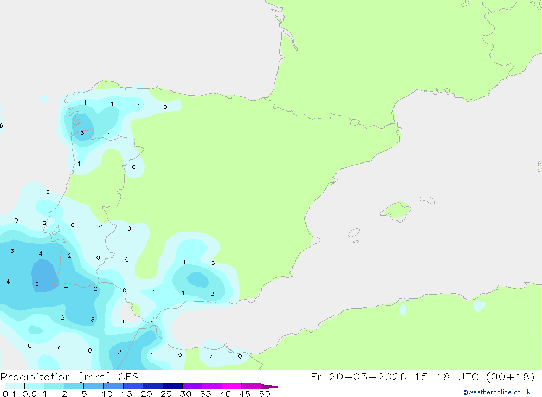Viewport: 542px width, 397px height.
Task: Click the 'Fr 20-03-2026 15..18 UTC (00+18)' timestamp
Action: tap(422, 376)
